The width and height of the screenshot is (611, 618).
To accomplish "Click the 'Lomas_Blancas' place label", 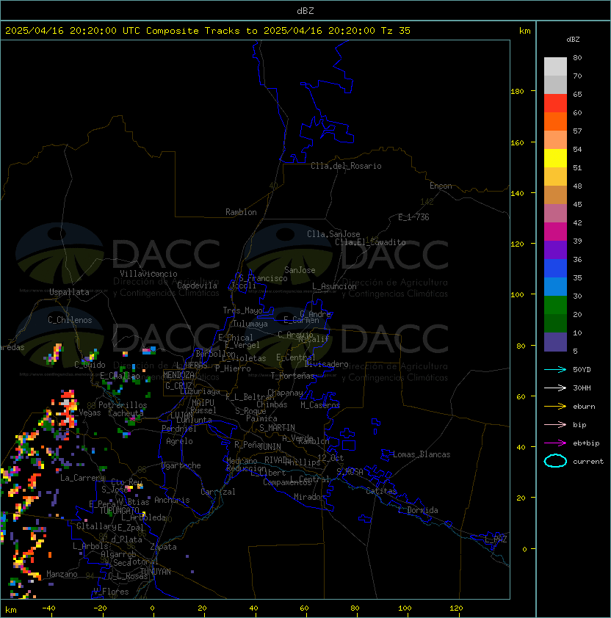I will click(x=422, y=454).
